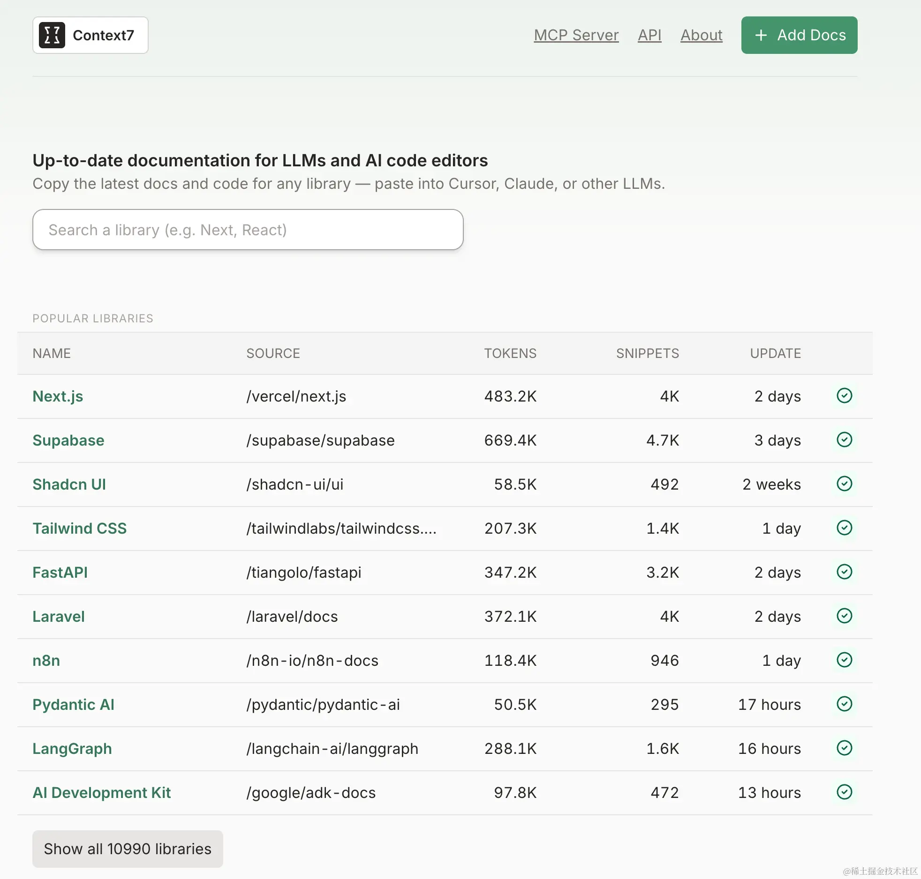Open the AI Development Kit library

[102, 793]
